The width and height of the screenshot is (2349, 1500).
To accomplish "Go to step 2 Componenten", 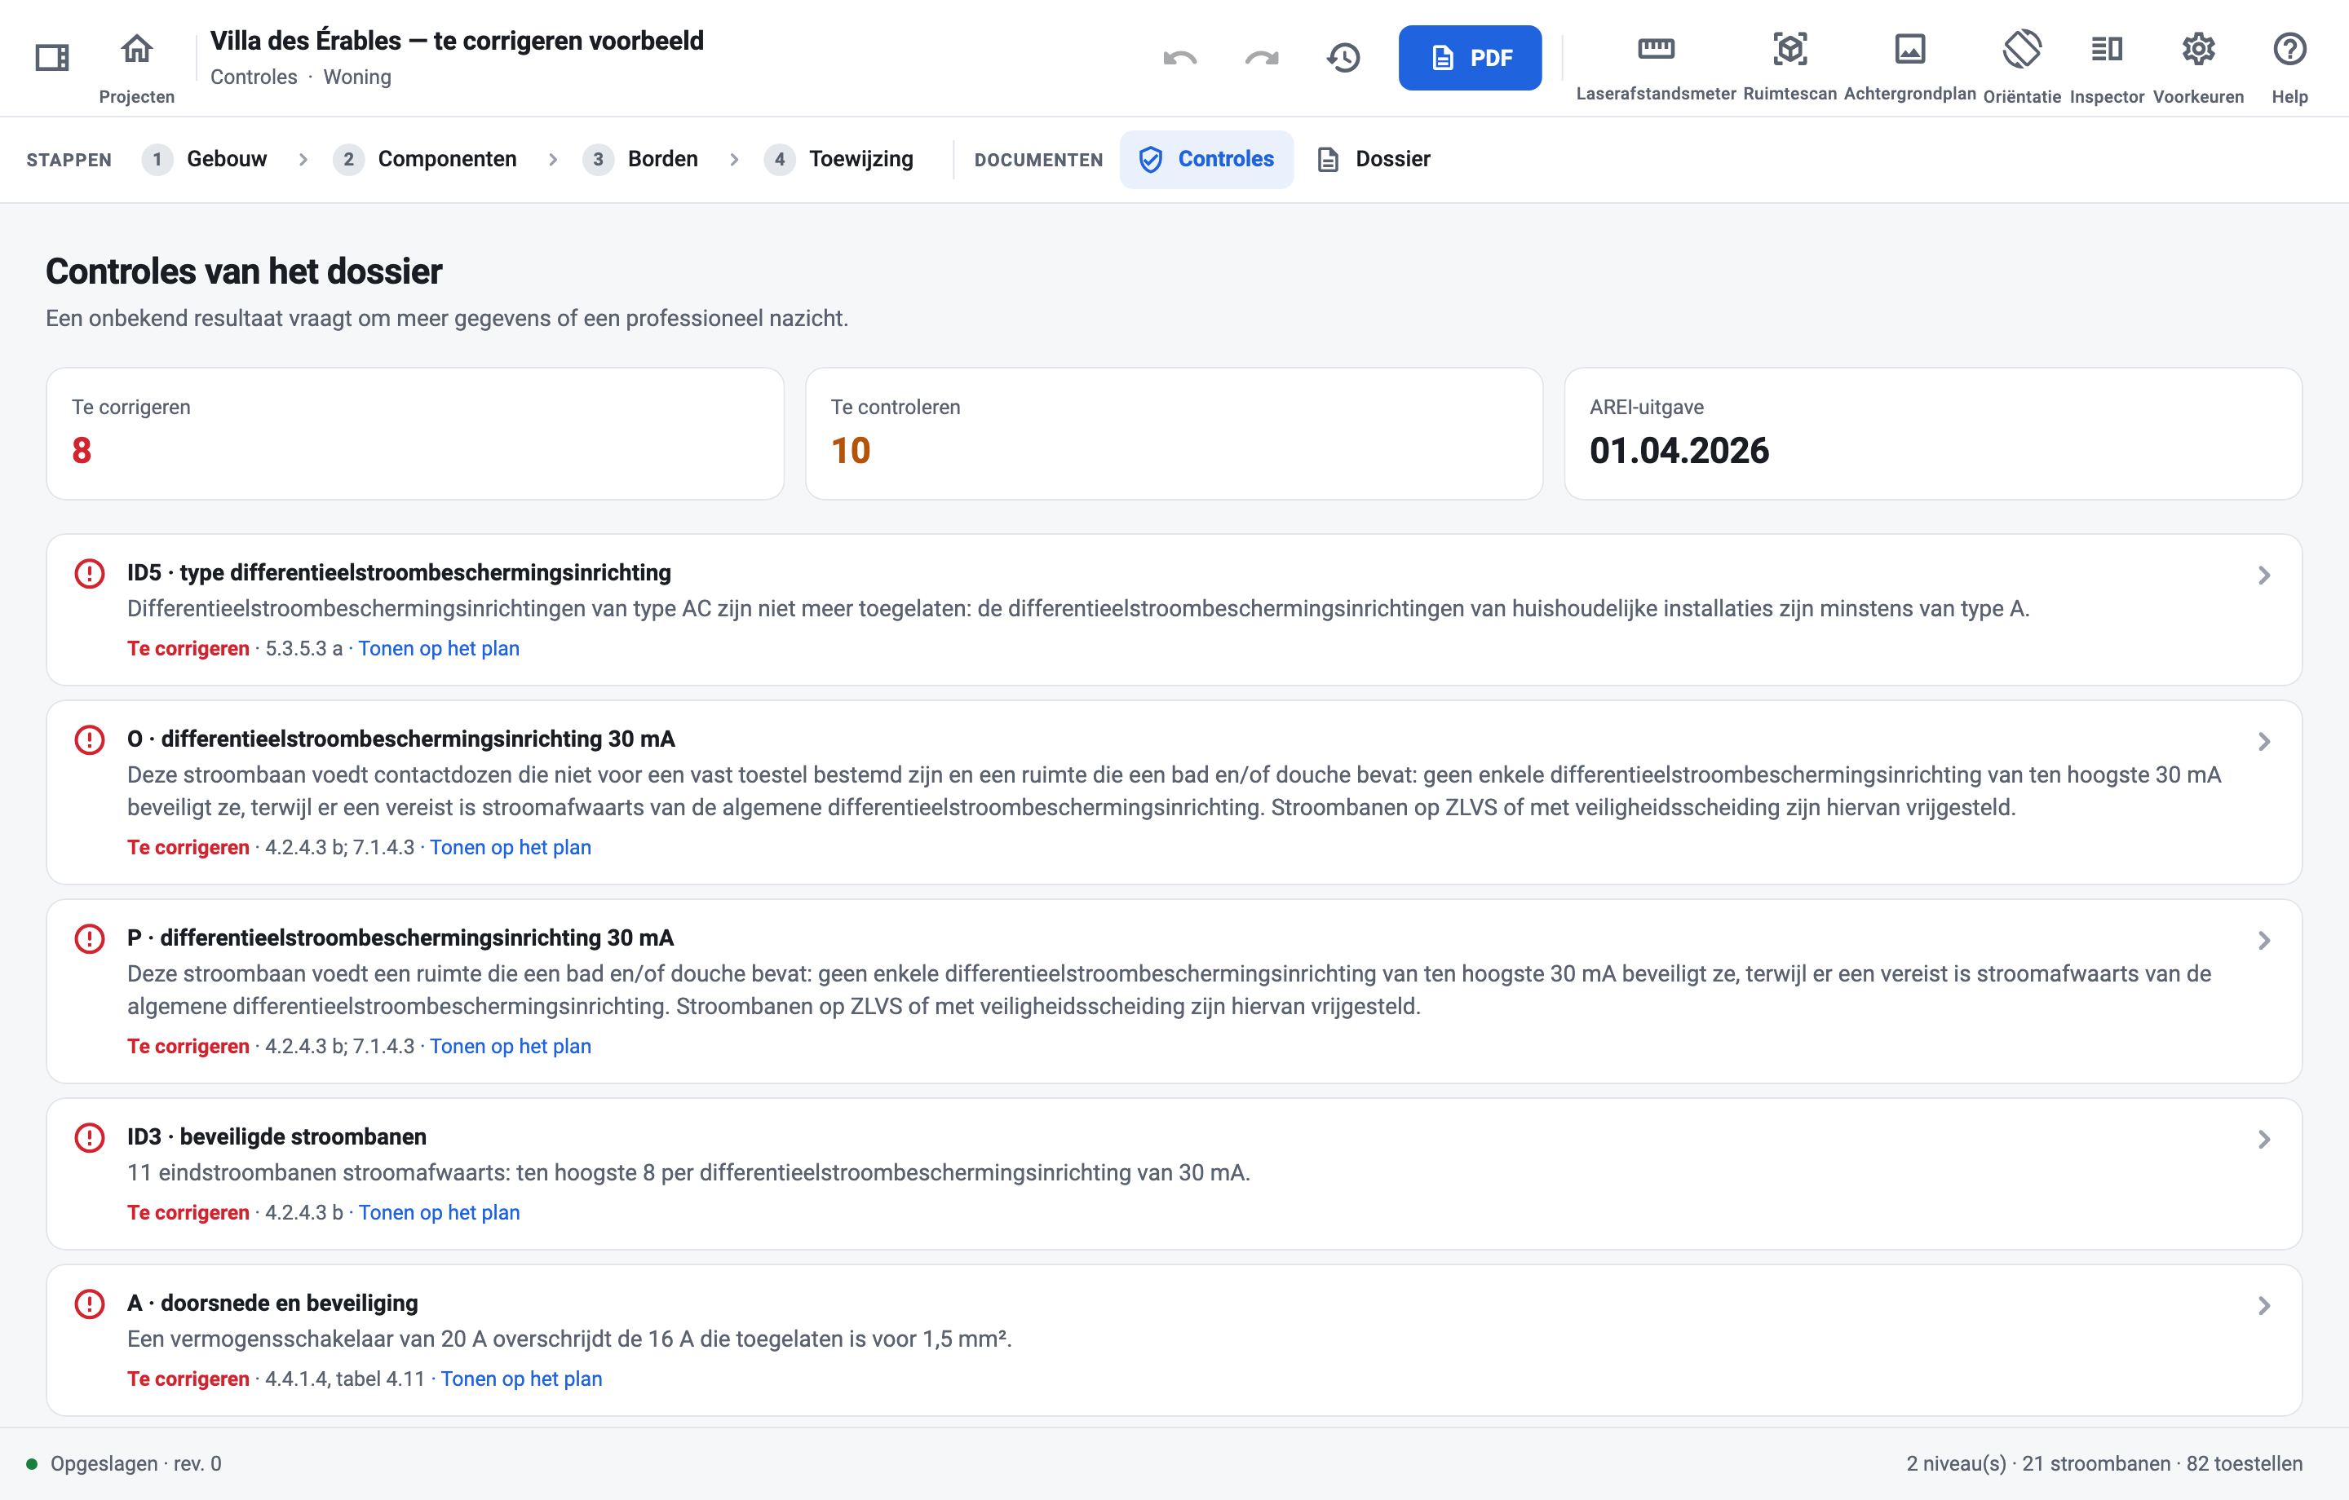I will (425, 159).
